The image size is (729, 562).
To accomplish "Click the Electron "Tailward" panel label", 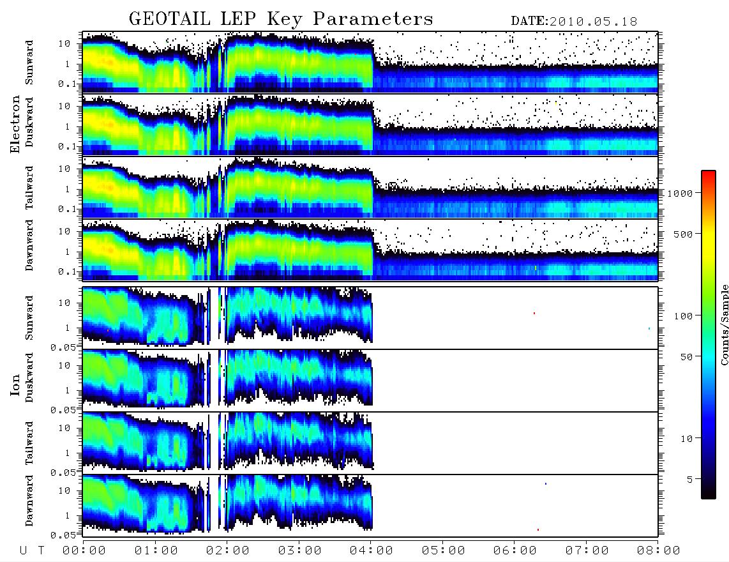I will pos(29,188).
